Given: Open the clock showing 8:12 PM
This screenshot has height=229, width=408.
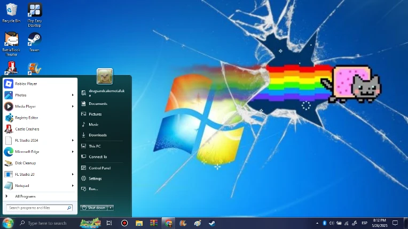Looking at the screenshot, I should point(379,223).
